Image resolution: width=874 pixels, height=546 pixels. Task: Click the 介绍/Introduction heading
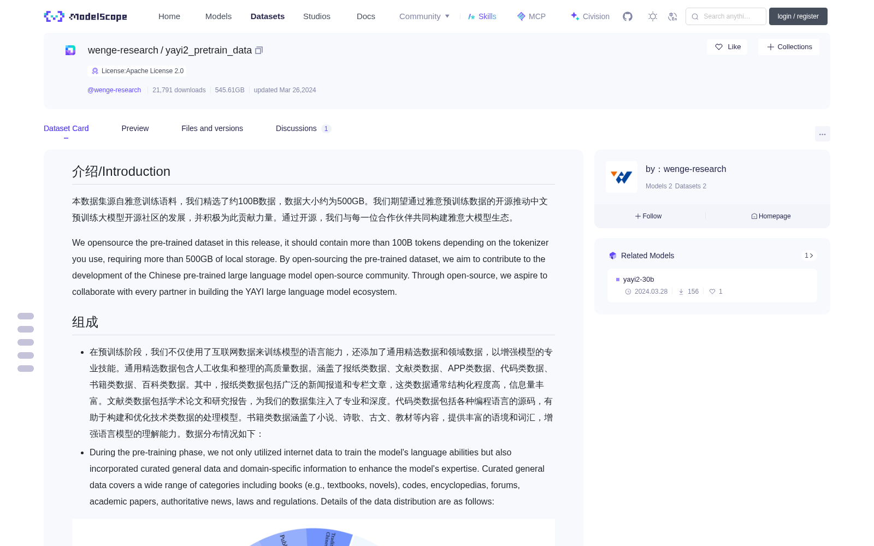coord(121,171)
